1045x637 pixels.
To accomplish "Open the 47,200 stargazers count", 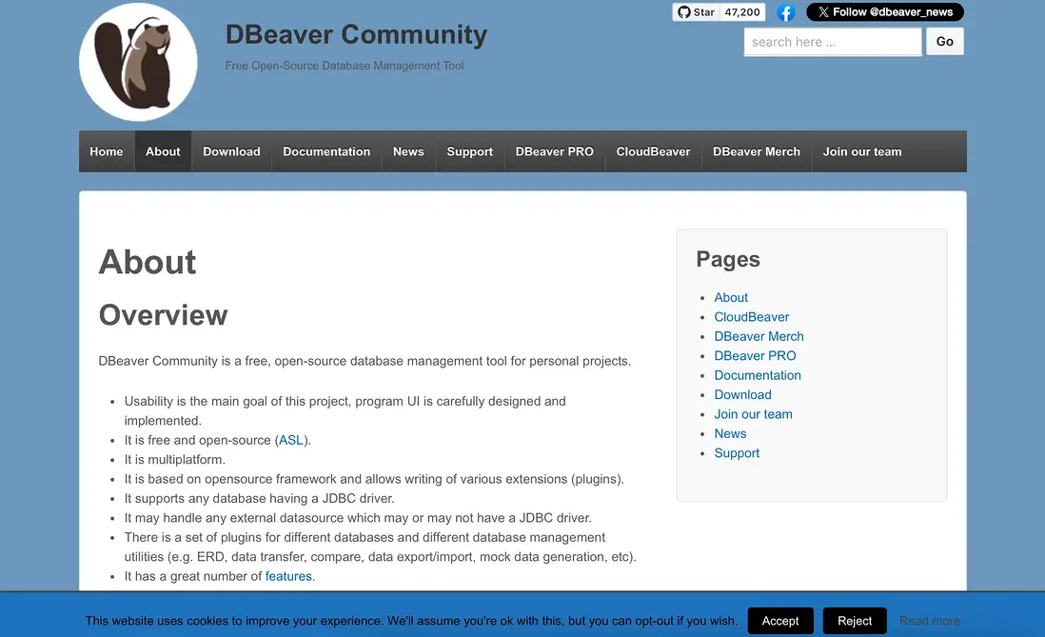I will pos(742,12).
